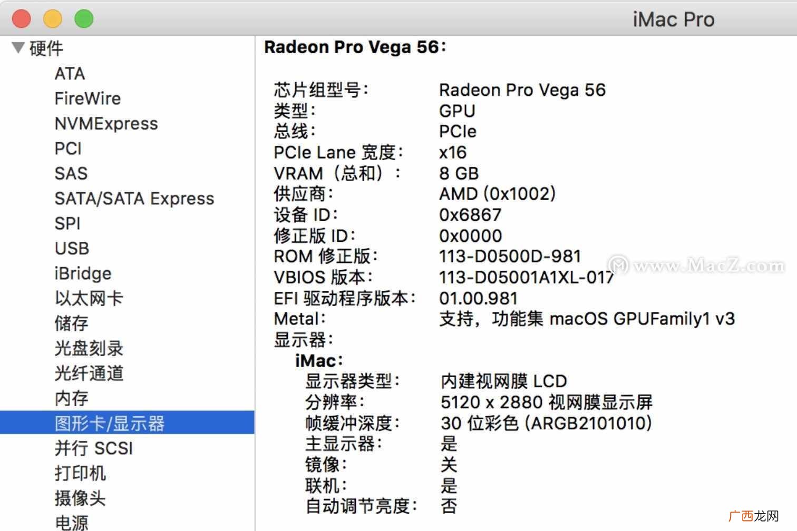Click the GPU type value
This screenshot has height=531, width=797.
click(457, 111)
